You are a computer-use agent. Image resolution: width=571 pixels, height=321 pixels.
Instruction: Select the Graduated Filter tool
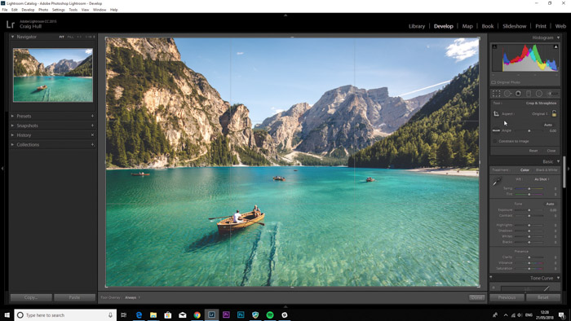529,94
